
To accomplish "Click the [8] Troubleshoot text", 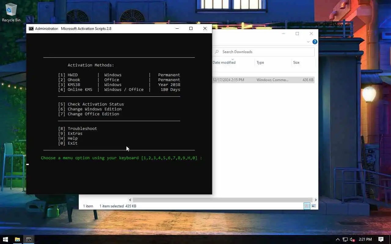I will point(78,128).
